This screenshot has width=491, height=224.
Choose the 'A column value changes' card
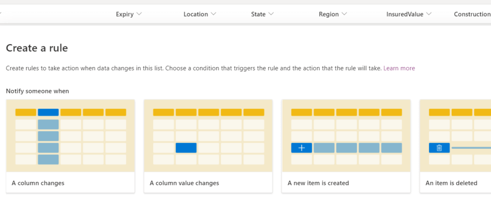pos(208,146)
